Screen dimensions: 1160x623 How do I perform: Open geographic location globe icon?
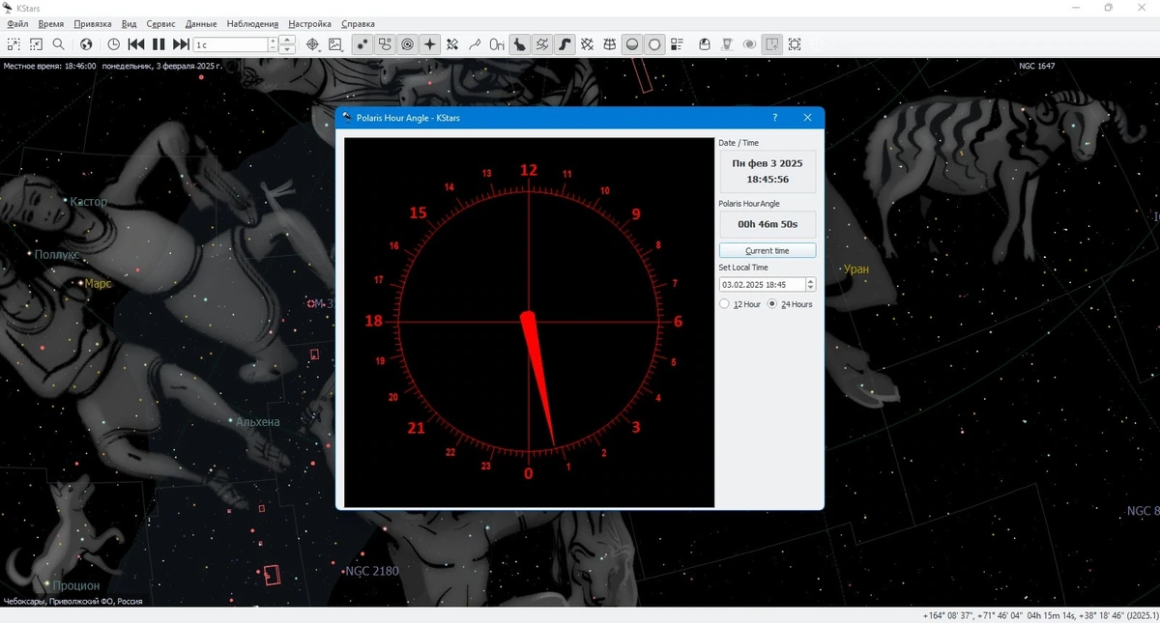[86, 44]
